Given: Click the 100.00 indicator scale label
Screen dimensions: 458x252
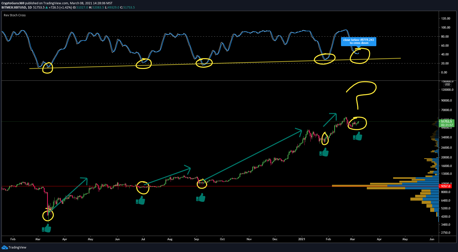Looking at the screenshot, I should 446,28.
